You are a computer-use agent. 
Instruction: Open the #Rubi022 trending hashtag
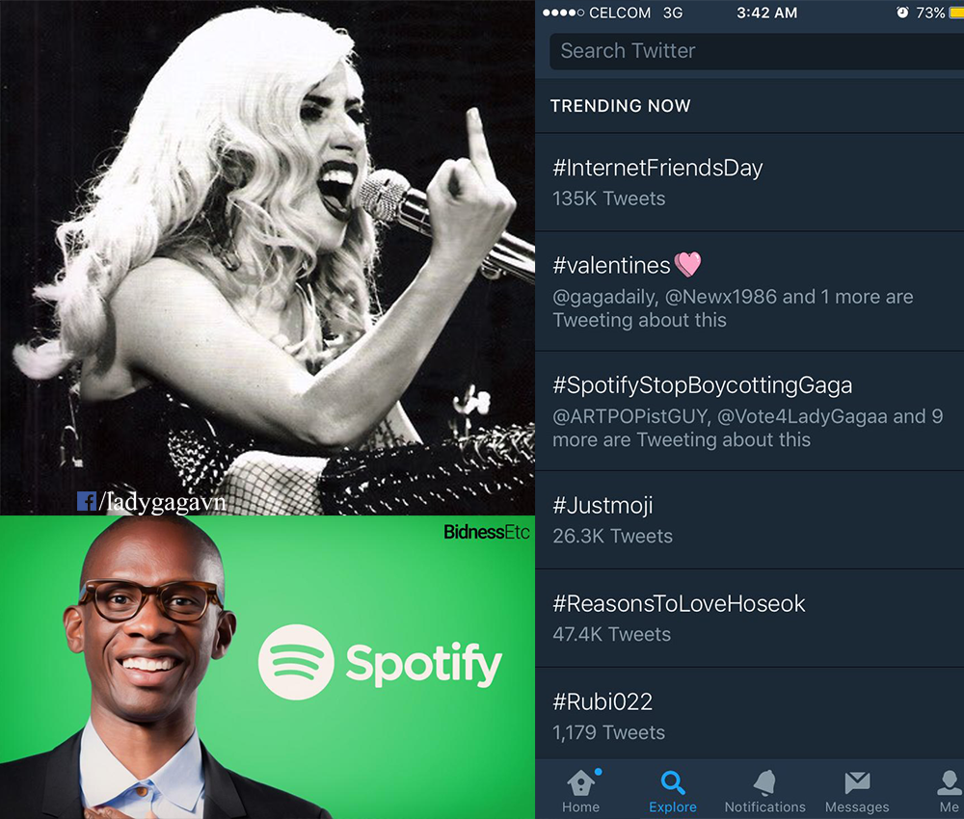[x=603, y=701]
